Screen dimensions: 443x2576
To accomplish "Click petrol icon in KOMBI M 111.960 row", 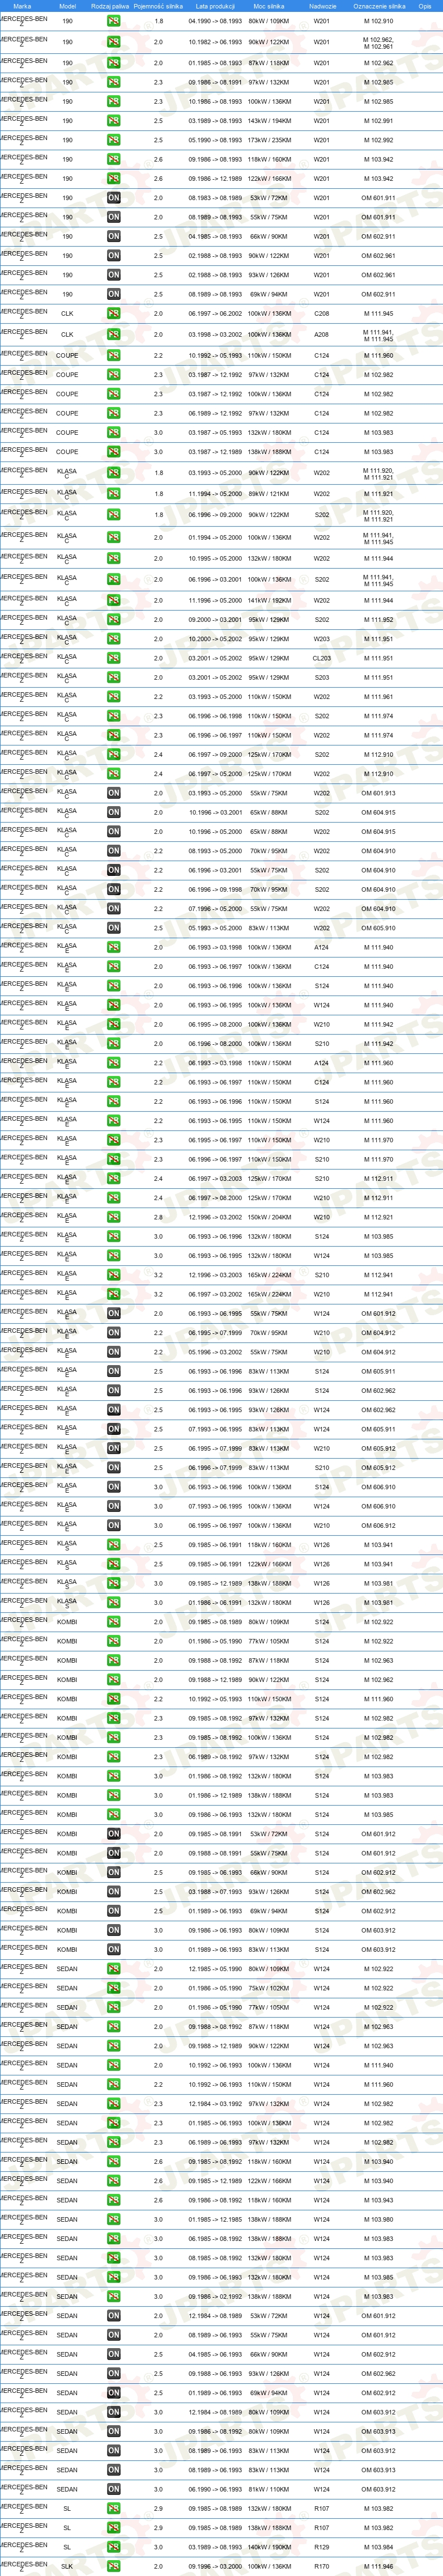I will coord(114,1699).
